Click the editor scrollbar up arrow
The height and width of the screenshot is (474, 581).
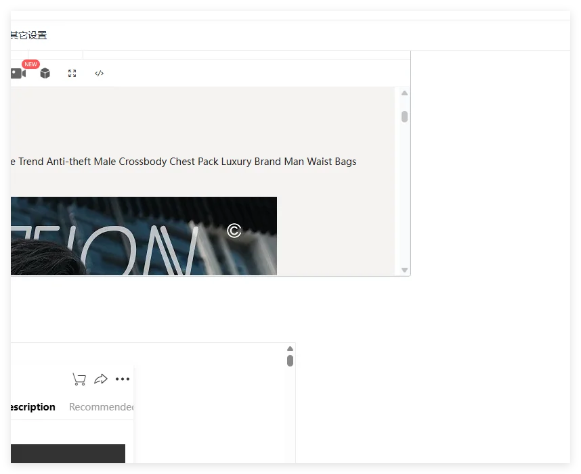point(405,93)
